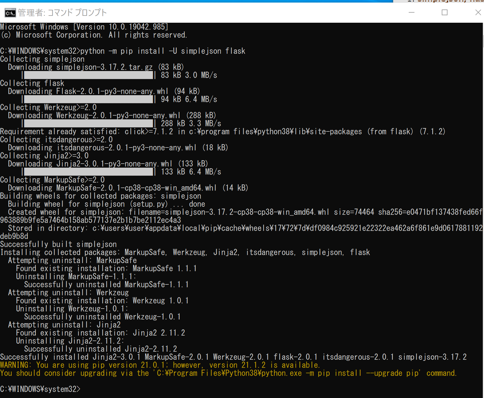The height and width of the screenshot is (398, 484).
Task: Close the Command Prompt window
Action: [x=478, y=12]
